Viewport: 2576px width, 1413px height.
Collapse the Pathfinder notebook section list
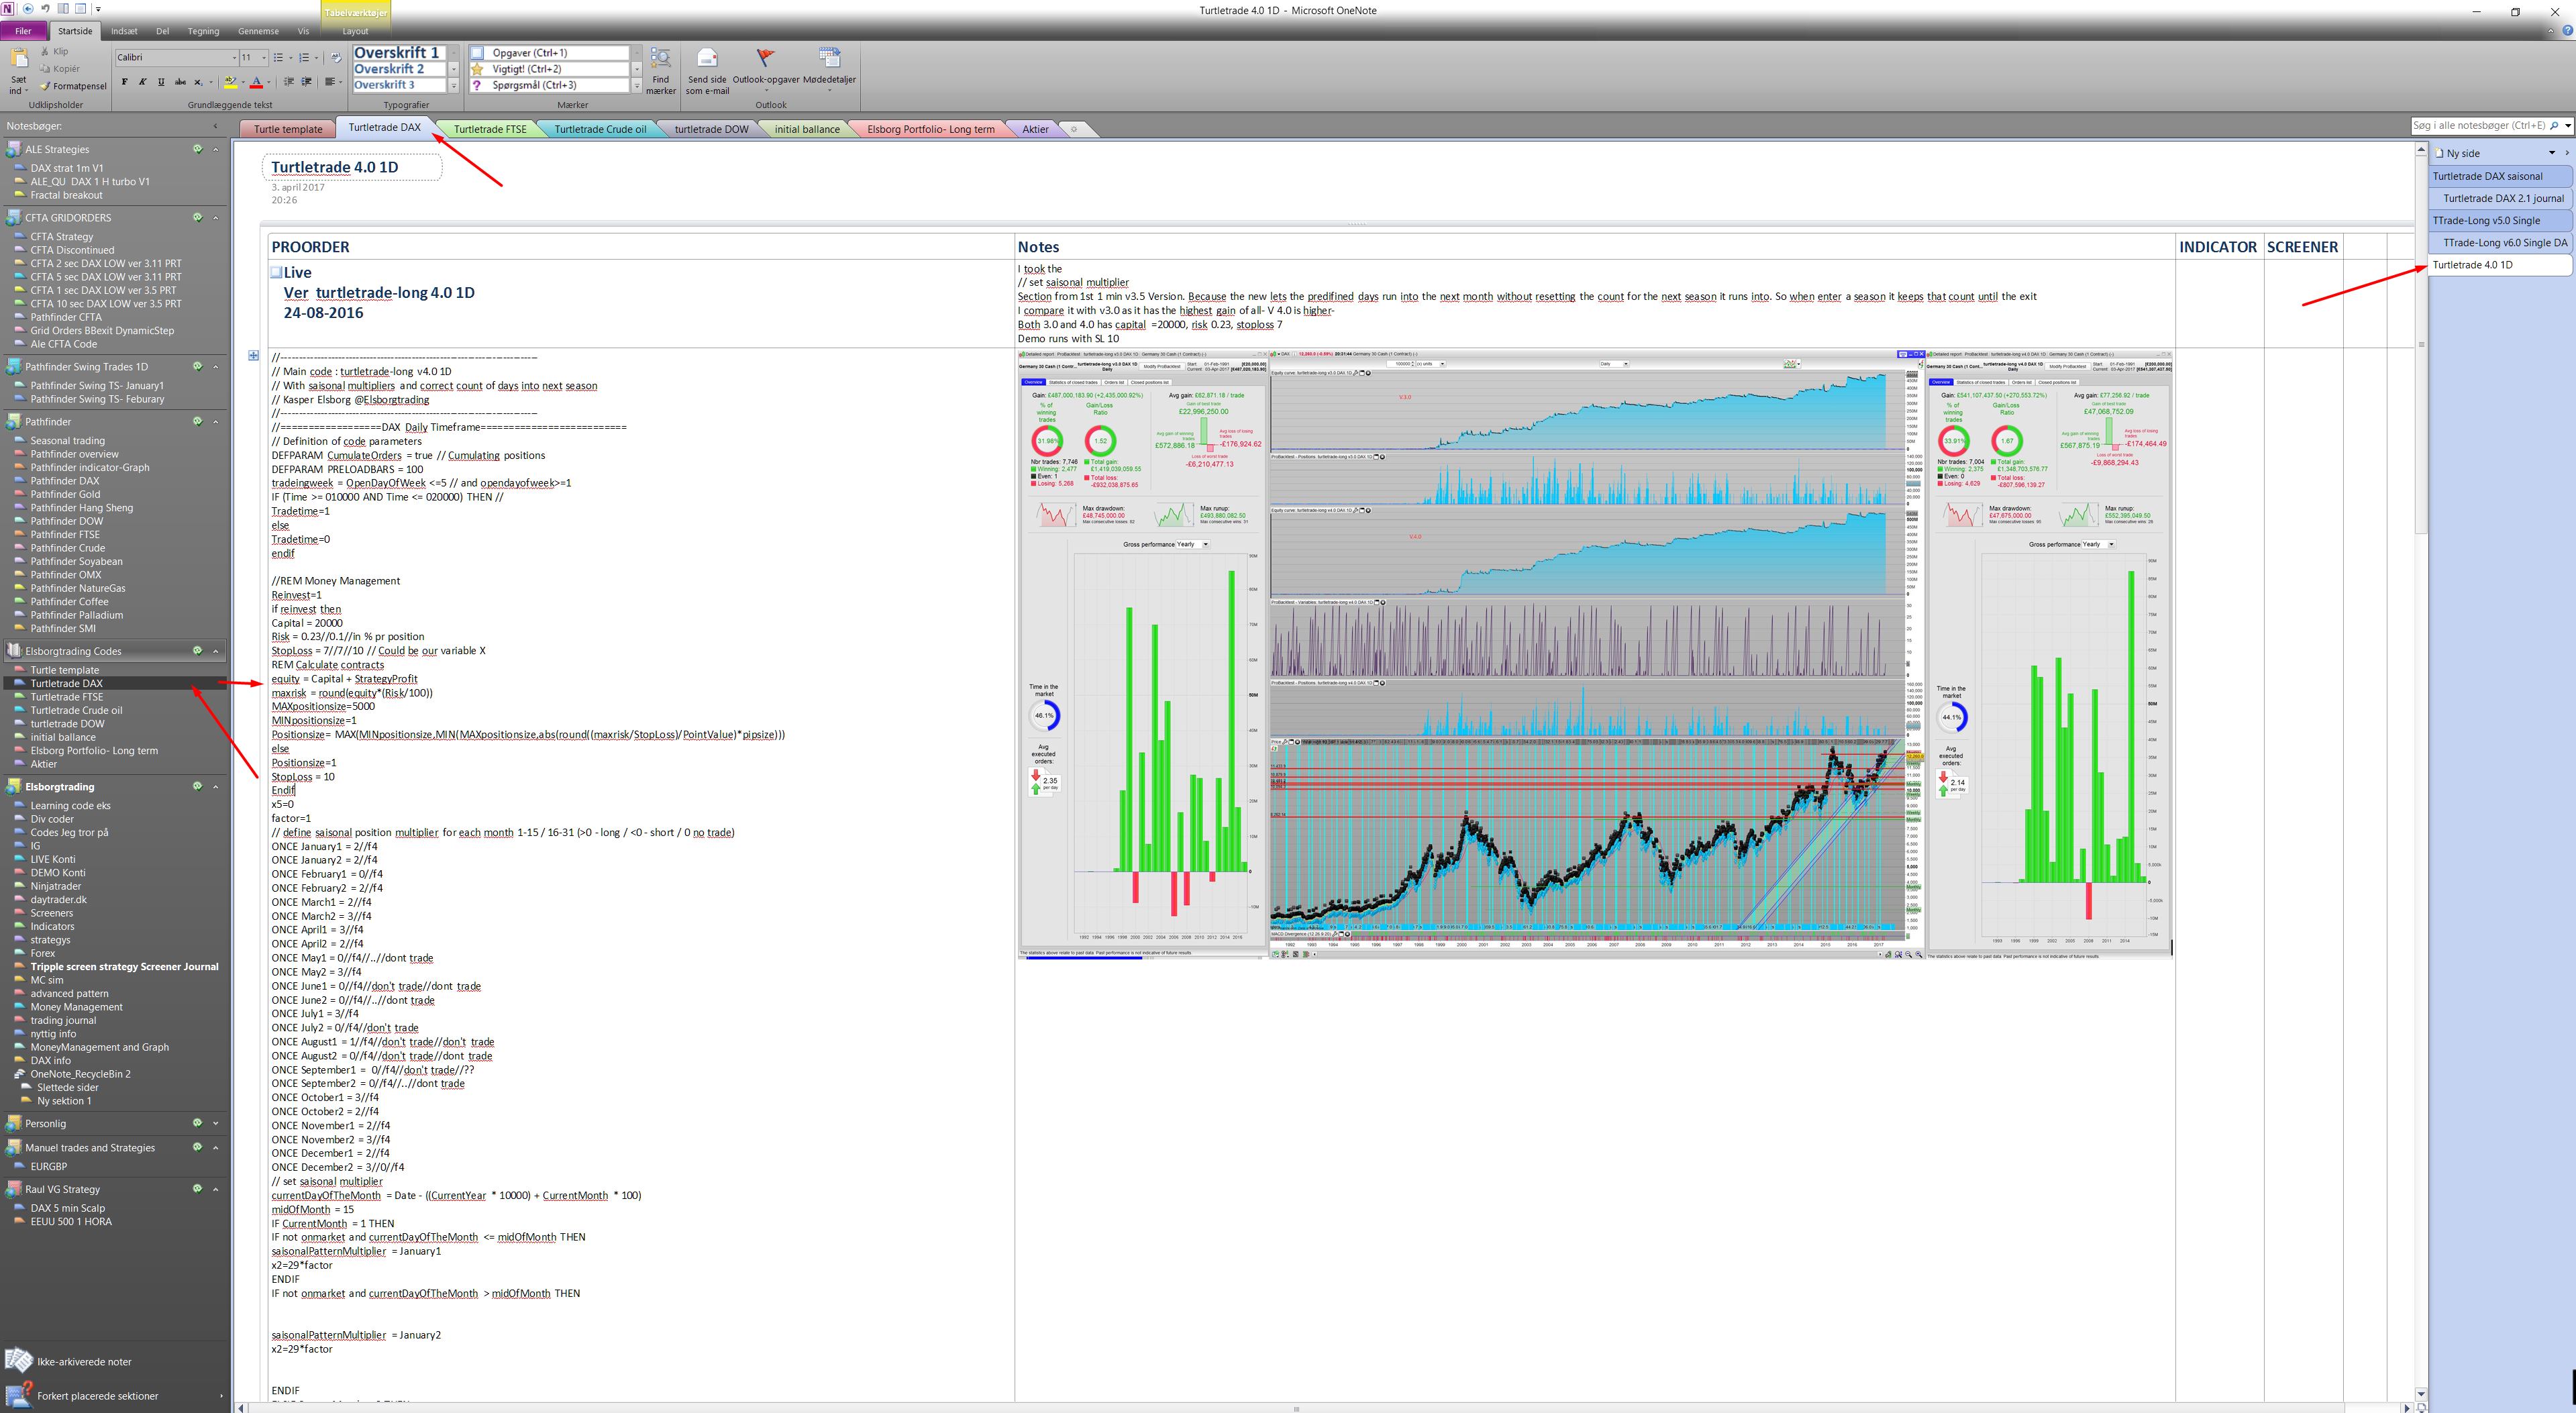click(215, 422)
